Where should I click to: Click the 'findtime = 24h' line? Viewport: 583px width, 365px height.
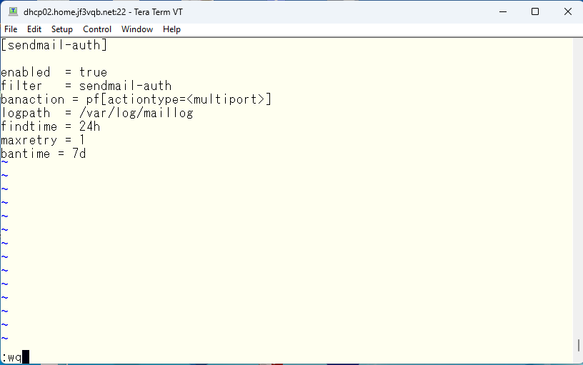[x=51, y=126]
